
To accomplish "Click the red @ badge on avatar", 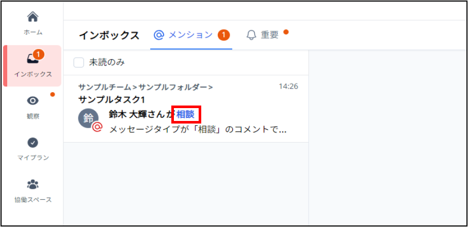I will [97, 127].
